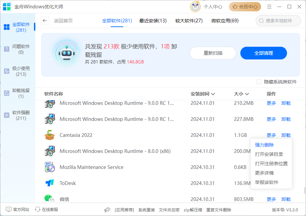
Task: Click the Mozilla Maintenance Service icon
Action: point(50,167)
